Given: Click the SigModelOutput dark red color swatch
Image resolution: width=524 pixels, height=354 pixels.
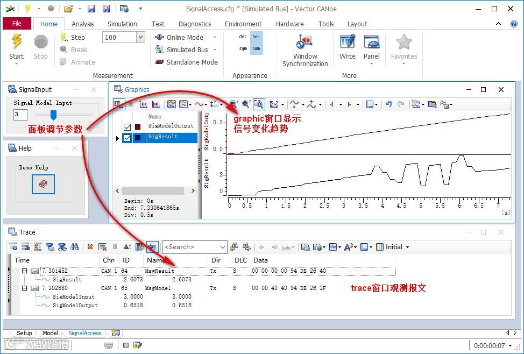Looking at the screenshot, I should pos(137,126).
